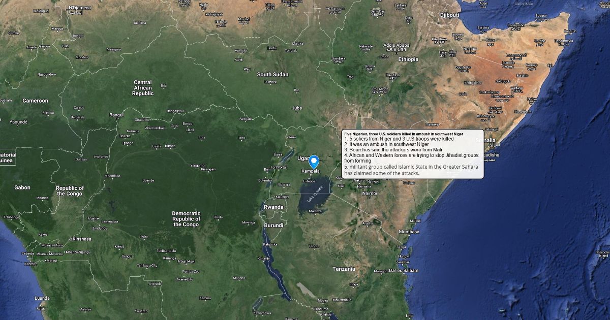This screenshot has height=320, width=610.
Task: Click the Central African Republic label
Action: coord(143,88)
